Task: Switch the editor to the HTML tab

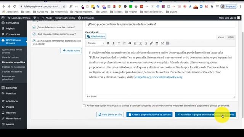Action: tap(231, 37)
